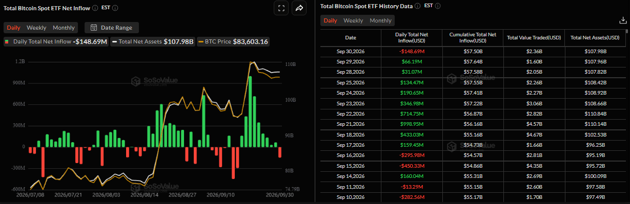The width and height of the screenshot is (630, 204).
Task: Click the 1.2B y-axis label
Action: point(20,61)
